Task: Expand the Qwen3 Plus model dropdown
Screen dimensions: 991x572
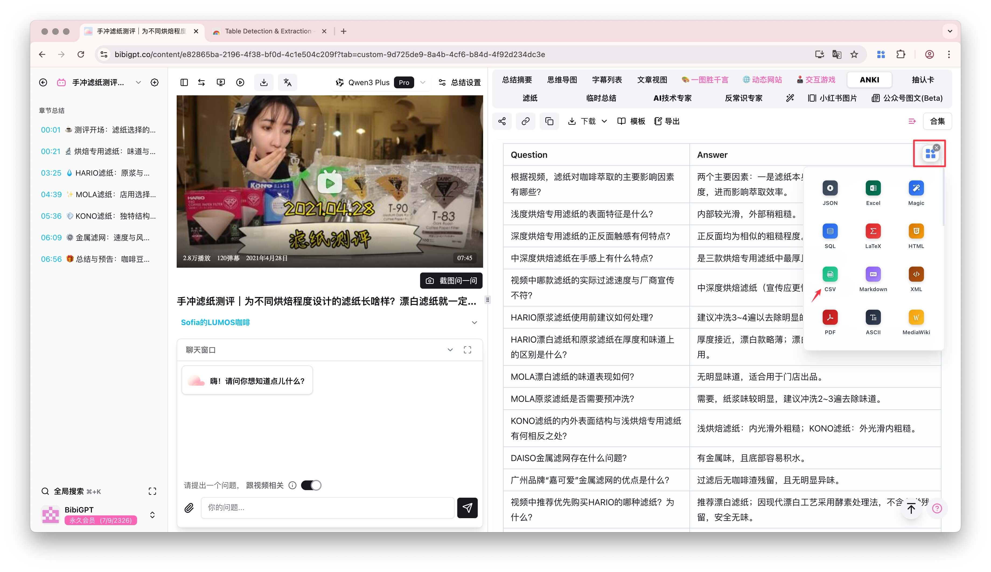Action: (x=423, y=82)
